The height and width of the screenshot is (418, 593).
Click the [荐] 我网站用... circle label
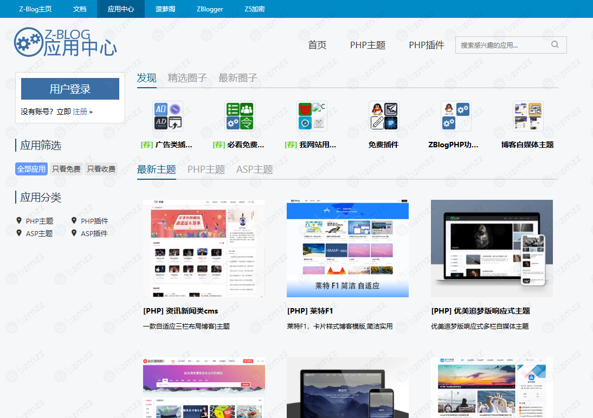[310, 145]
